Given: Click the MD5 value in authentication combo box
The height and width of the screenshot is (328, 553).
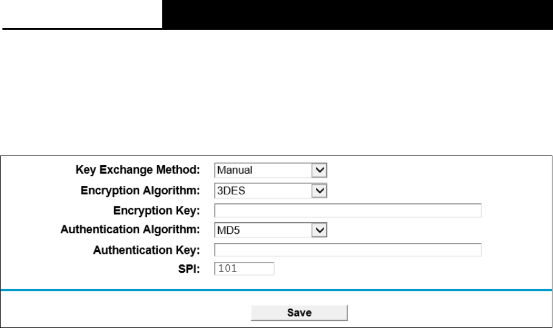Looking at the screenshot, I should click(263, 230).
